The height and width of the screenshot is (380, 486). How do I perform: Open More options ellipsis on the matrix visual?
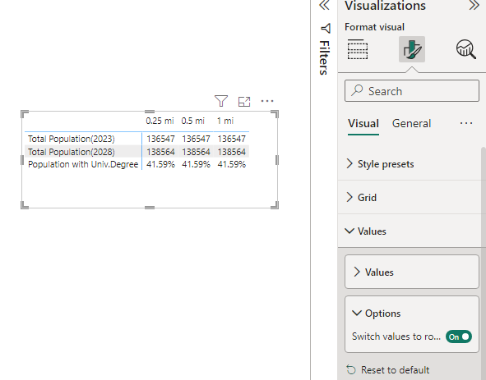(267, 101)
